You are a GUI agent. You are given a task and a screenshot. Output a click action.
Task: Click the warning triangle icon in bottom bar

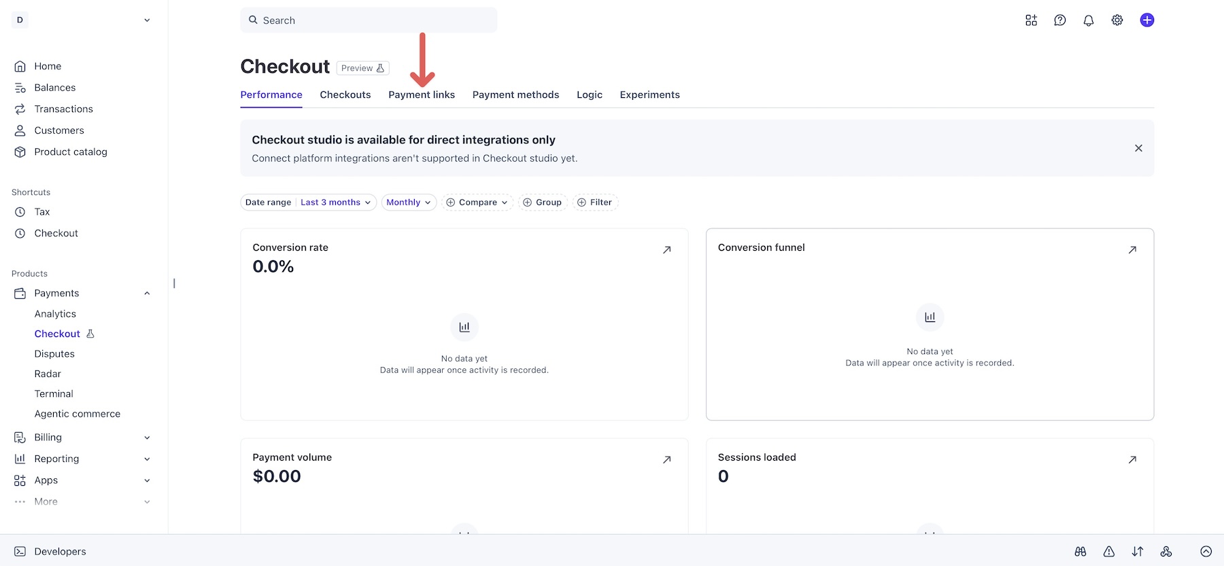[1109, 552]
